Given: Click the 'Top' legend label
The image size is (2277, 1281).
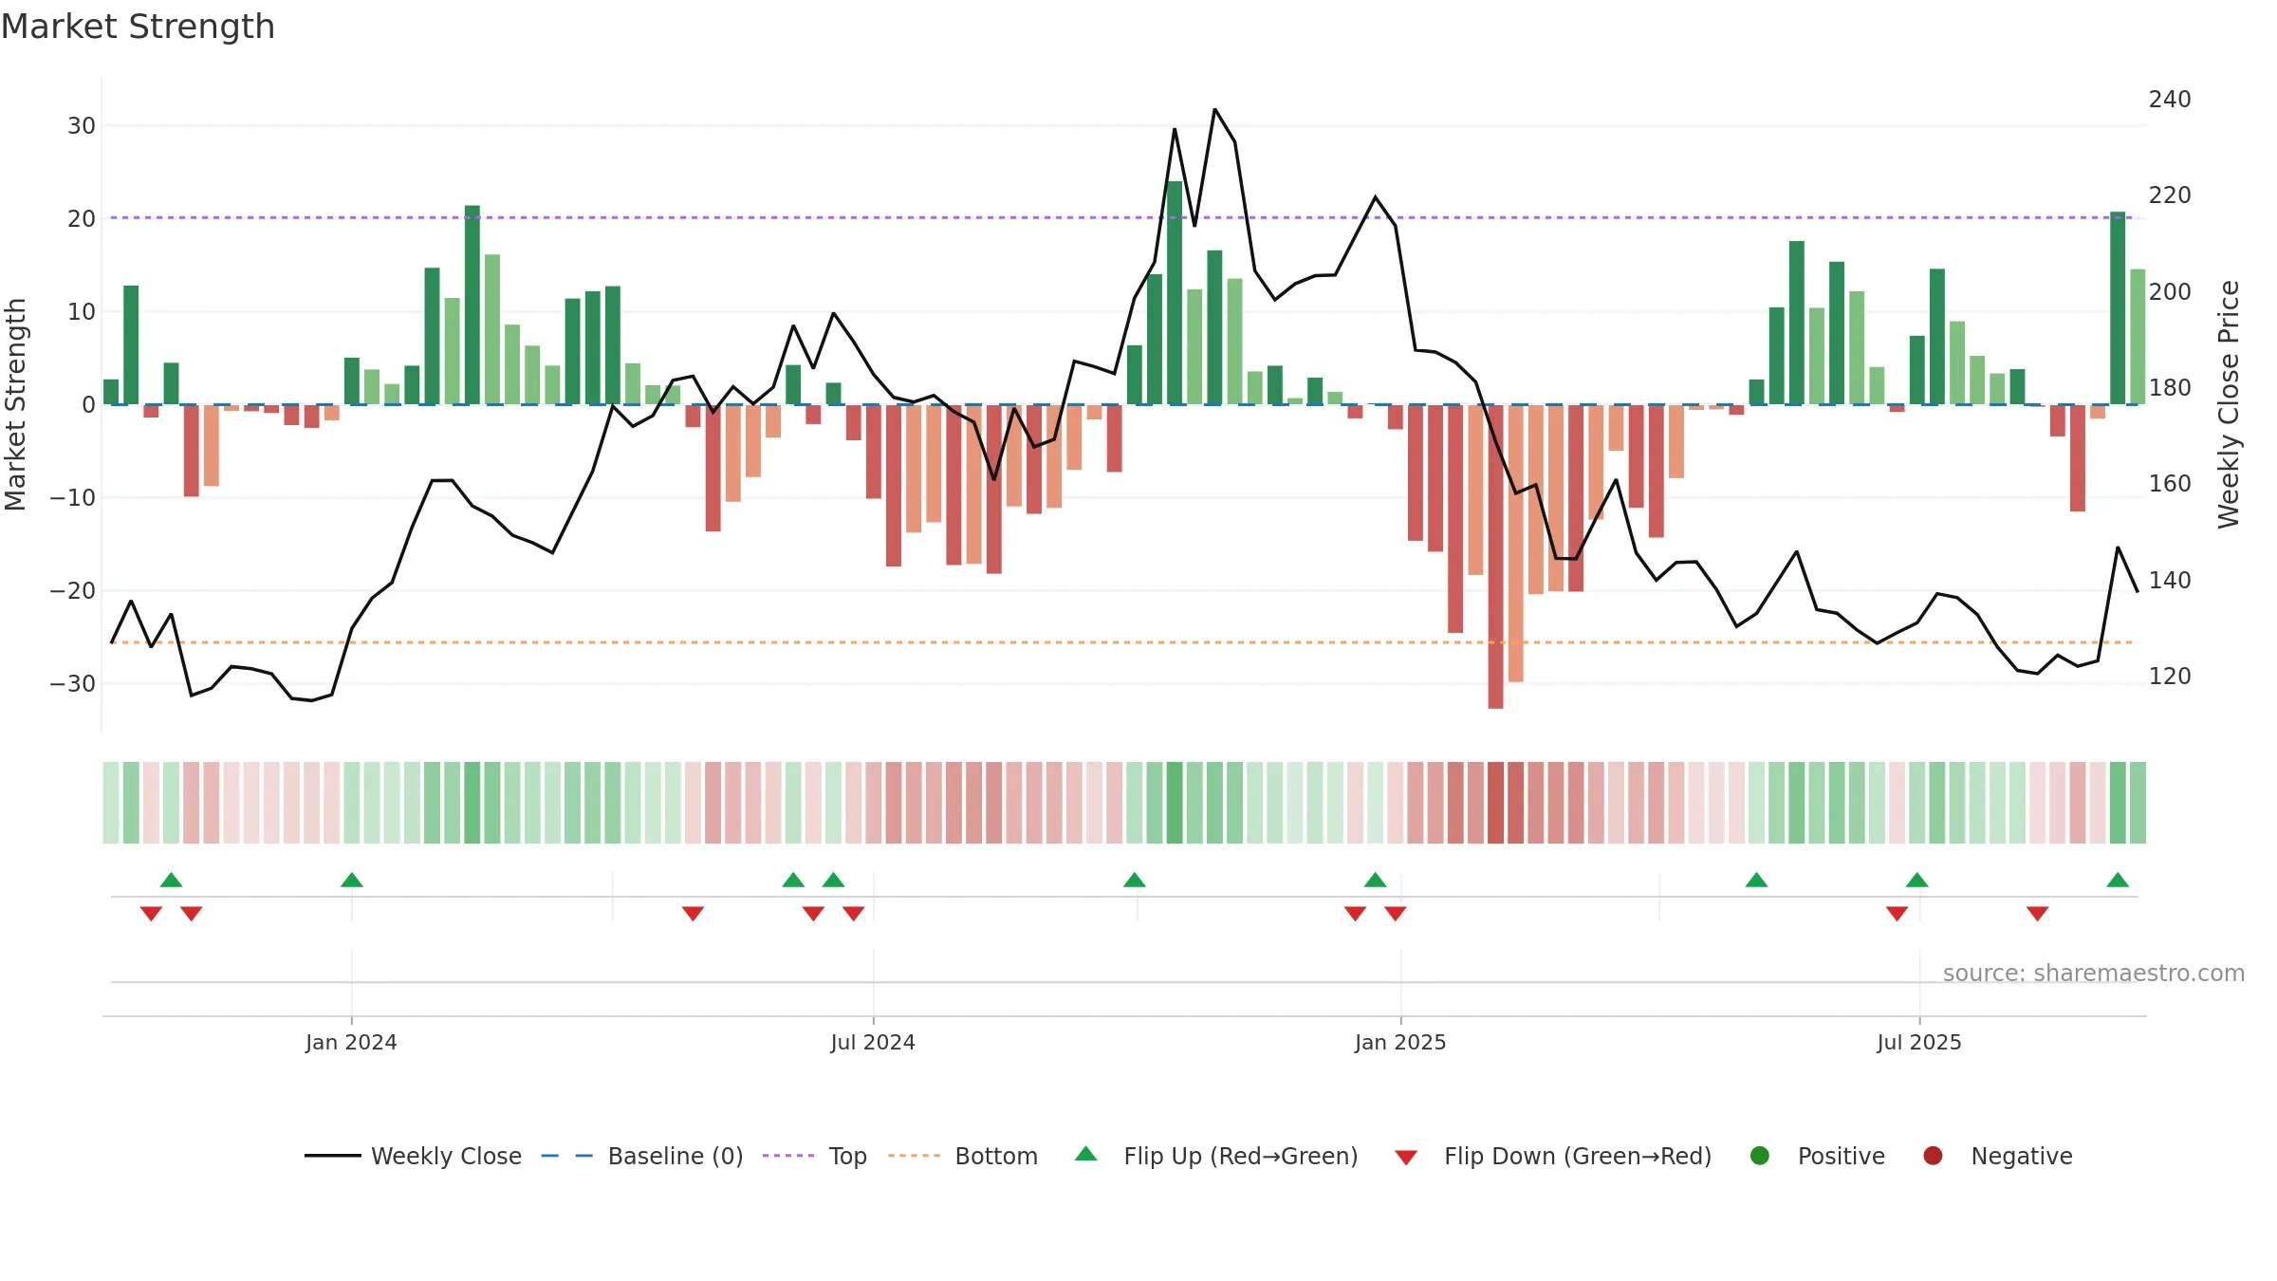Looking at the screenshot, I should pyautogui.click(x=848, y=1156).
